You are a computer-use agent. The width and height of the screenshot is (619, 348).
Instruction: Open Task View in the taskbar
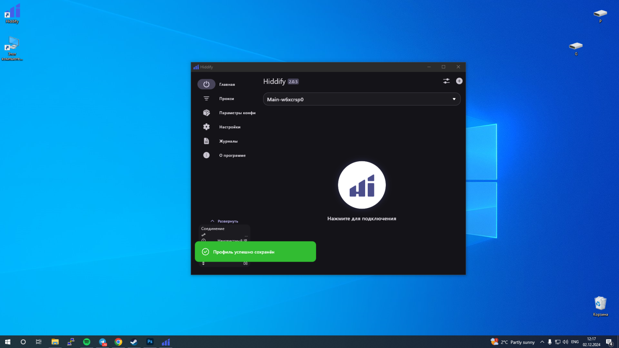click(39, 342)
